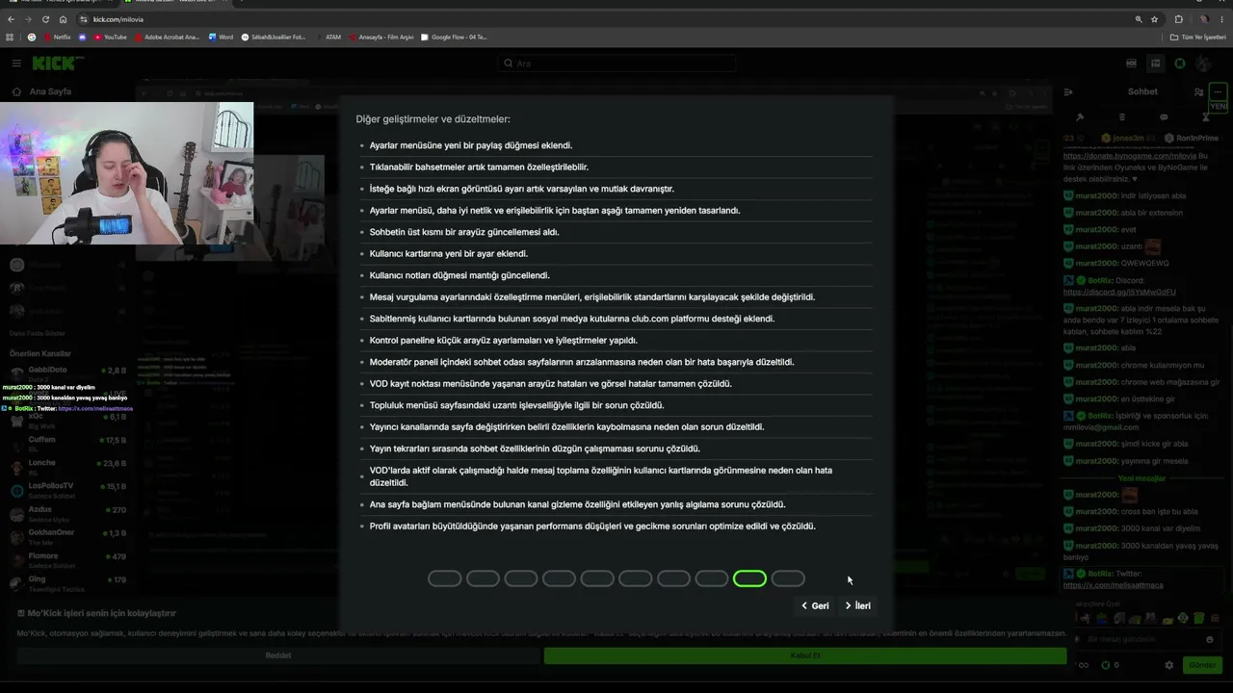Open the Word bookmark

221,38
